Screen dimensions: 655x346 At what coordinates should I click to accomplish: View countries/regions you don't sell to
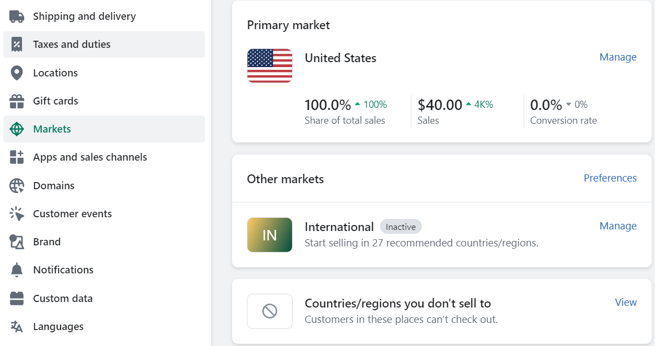pyautogui.click(x=625, y=303)
